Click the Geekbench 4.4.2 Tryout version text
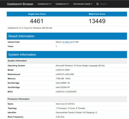This screenshot has width=129, height=119. click(30, 28)
